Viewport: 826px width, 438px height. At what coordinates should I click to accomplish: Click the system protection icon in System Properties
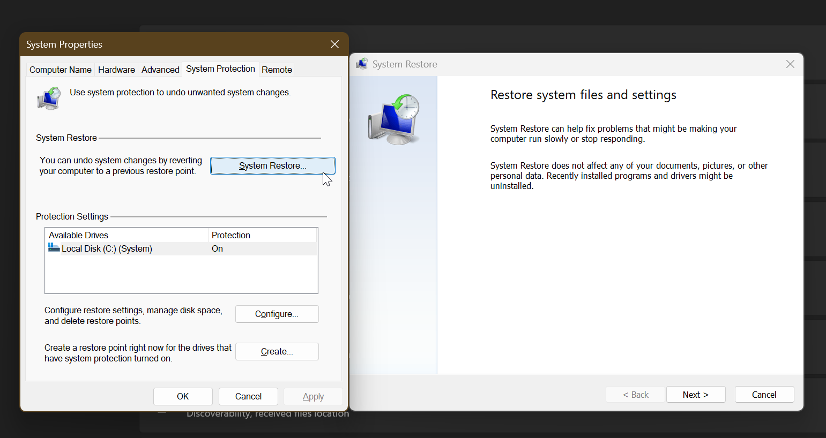tap(49, 99)
